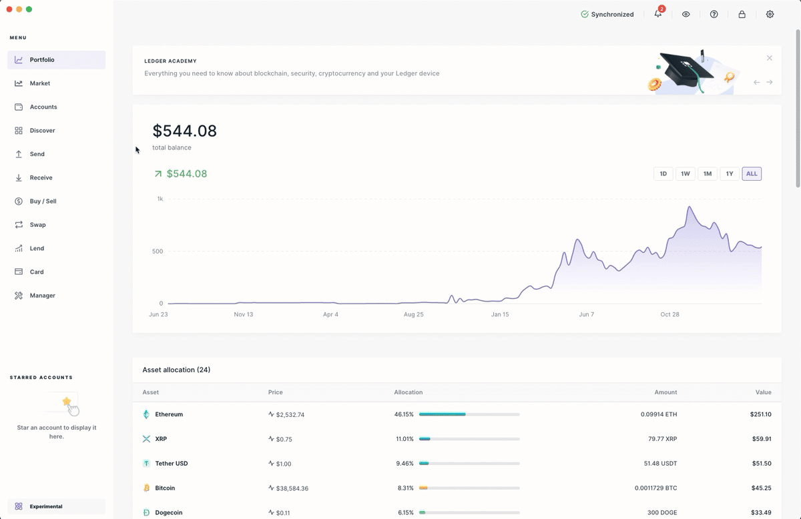Open the Market menu item

click(x=39, y=83)
